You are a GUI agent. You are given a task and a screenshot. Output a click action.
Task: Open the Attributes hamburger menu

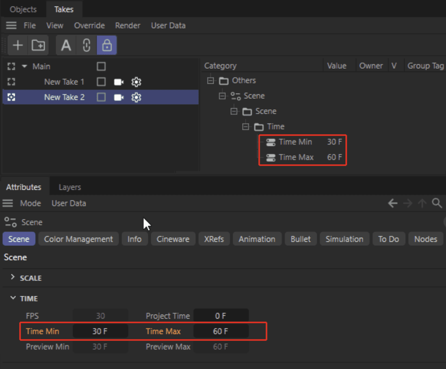point(8,203)
